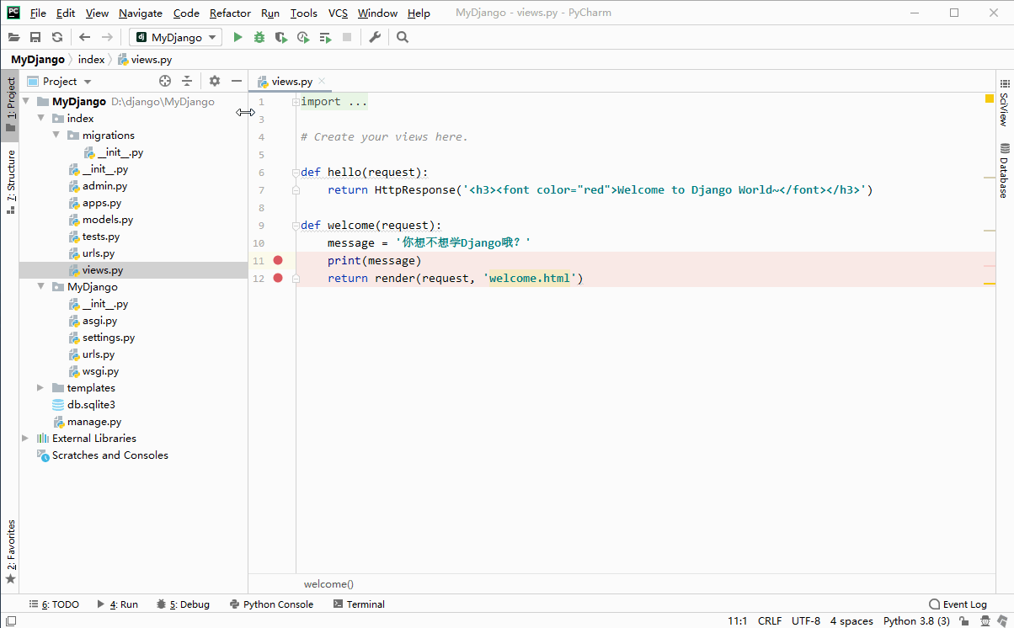Open the Event Log

(x=958, y=604)
